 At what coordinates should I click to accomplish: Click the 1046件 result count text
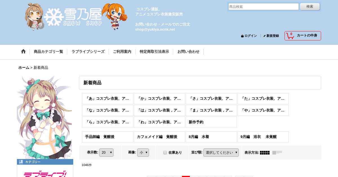[x=87, y=165]
